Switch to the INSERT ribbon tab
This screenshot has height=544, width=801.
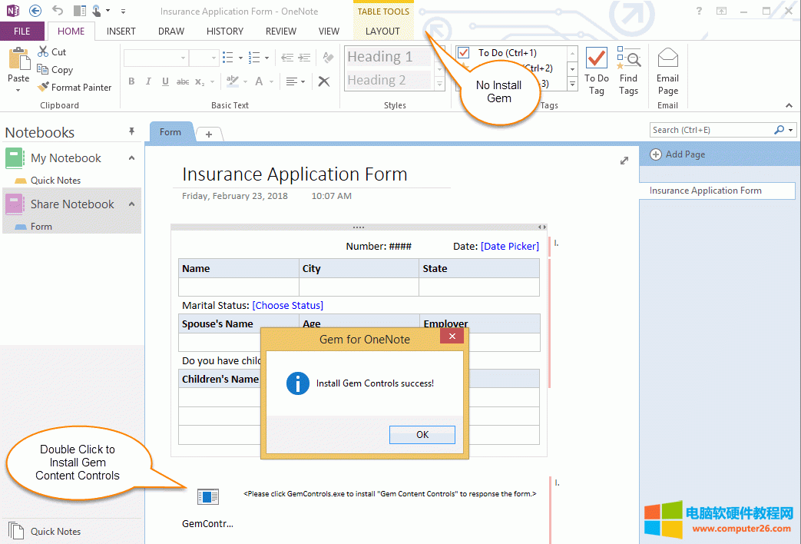point(121,32)
